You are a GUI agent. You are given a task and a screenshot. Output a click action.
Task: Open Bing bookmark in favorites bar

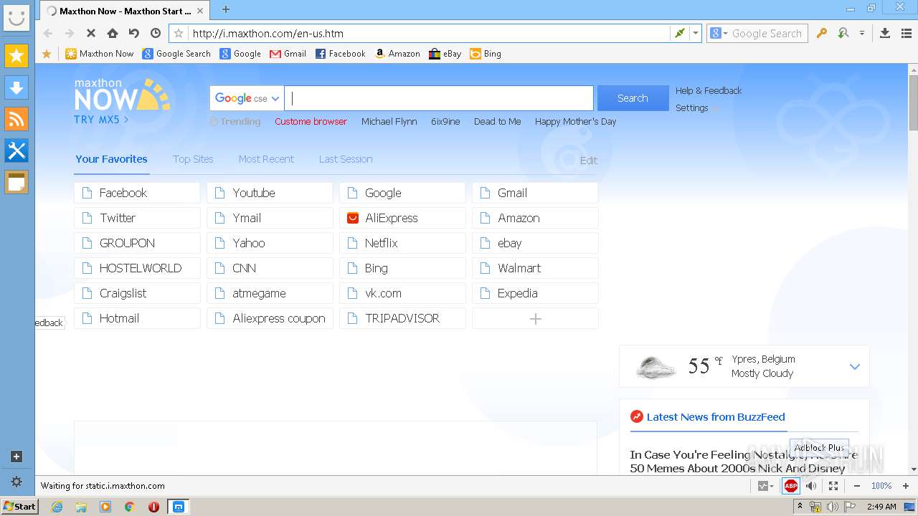coord(486,54)
